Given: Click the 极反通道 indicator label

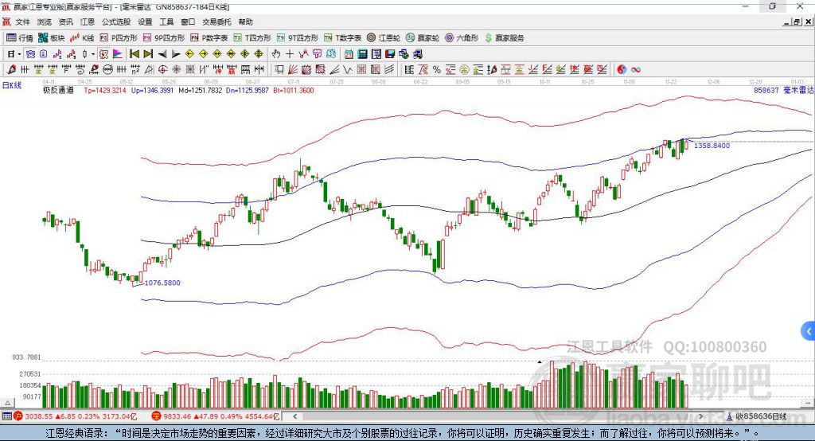Looking at the screenshot, I should pos(58,90).
